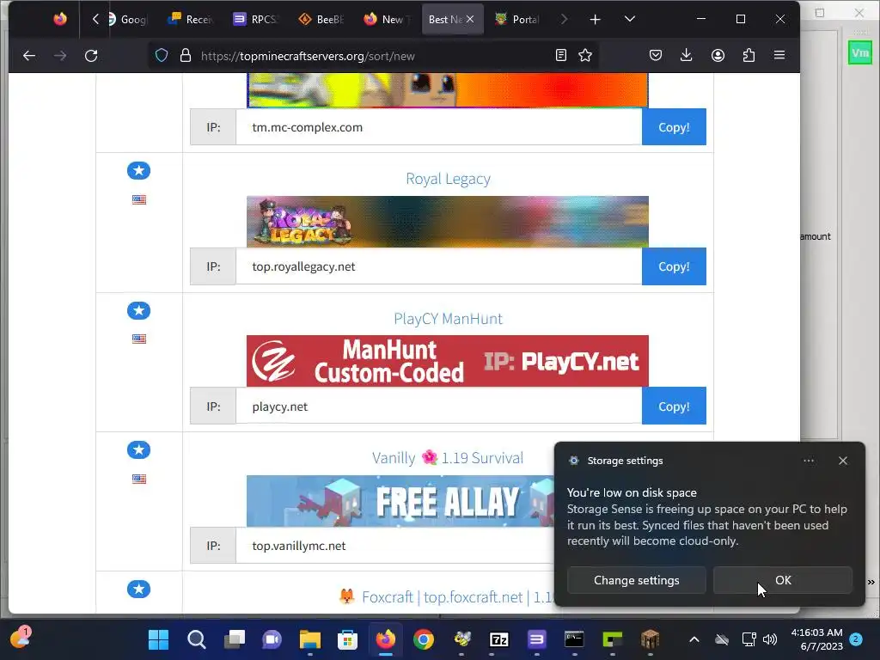Click the star badge beside Royal Legacy
The image size is (880, 660).
(x=138, y=171)
